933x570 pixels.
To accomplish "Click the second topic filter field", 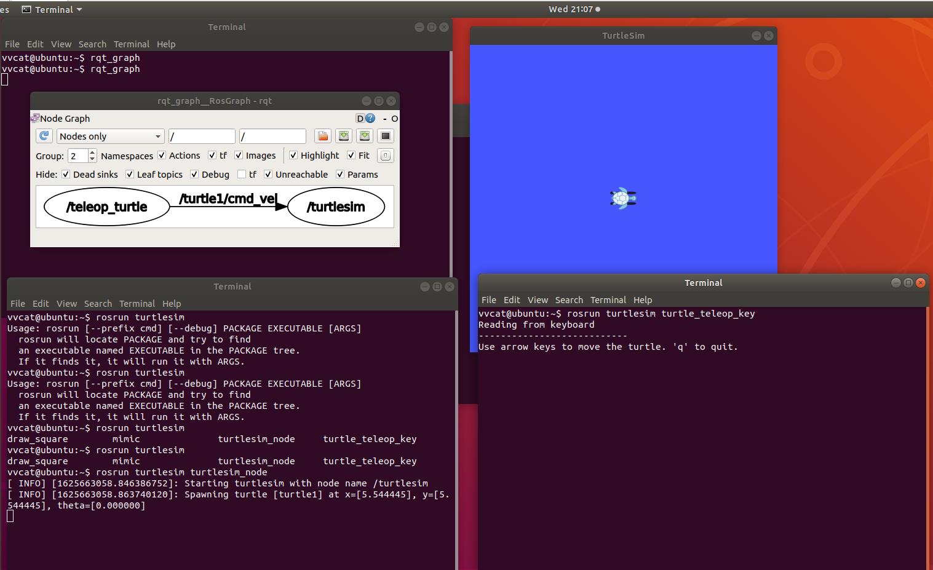I will pos(272,136).
